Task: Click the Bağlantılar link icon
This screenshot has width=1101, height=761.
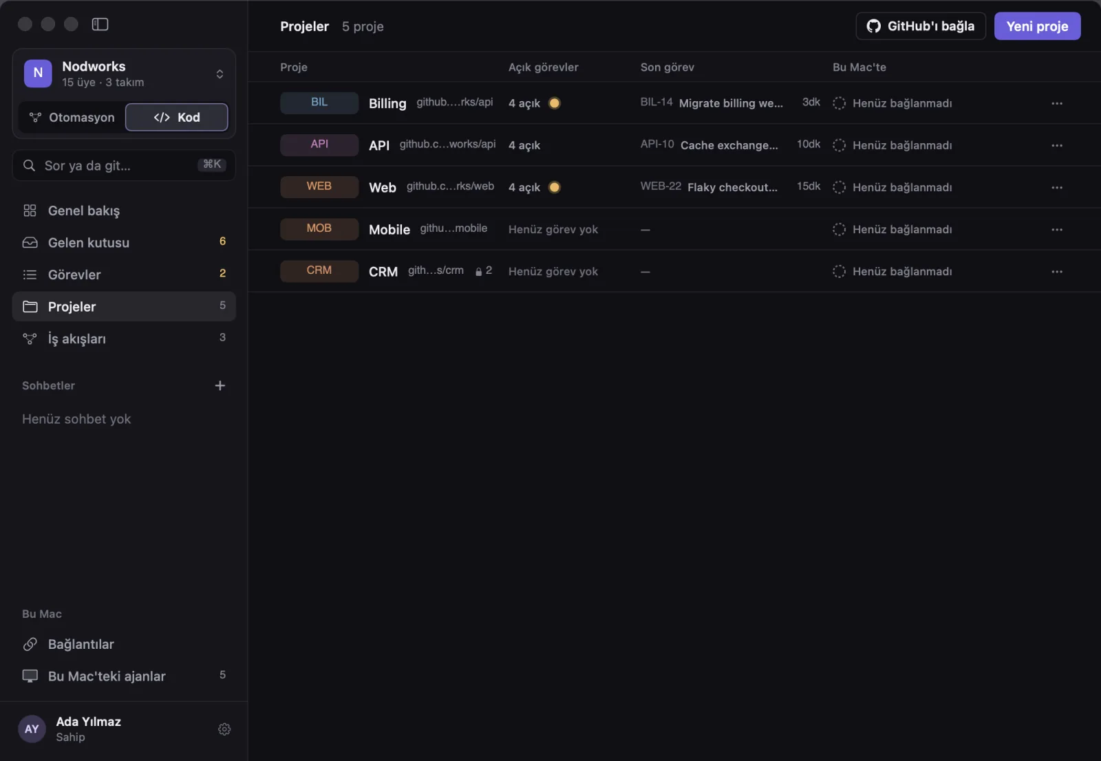Action: click(x=30, y=644)
